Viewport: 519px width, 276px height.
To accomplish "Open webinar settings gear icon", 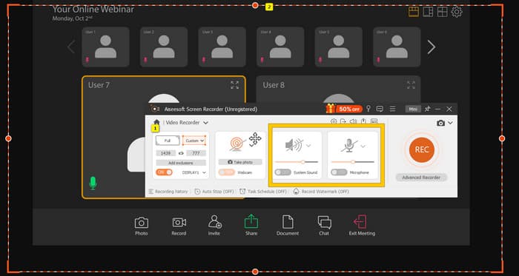I will pos(457,12).
